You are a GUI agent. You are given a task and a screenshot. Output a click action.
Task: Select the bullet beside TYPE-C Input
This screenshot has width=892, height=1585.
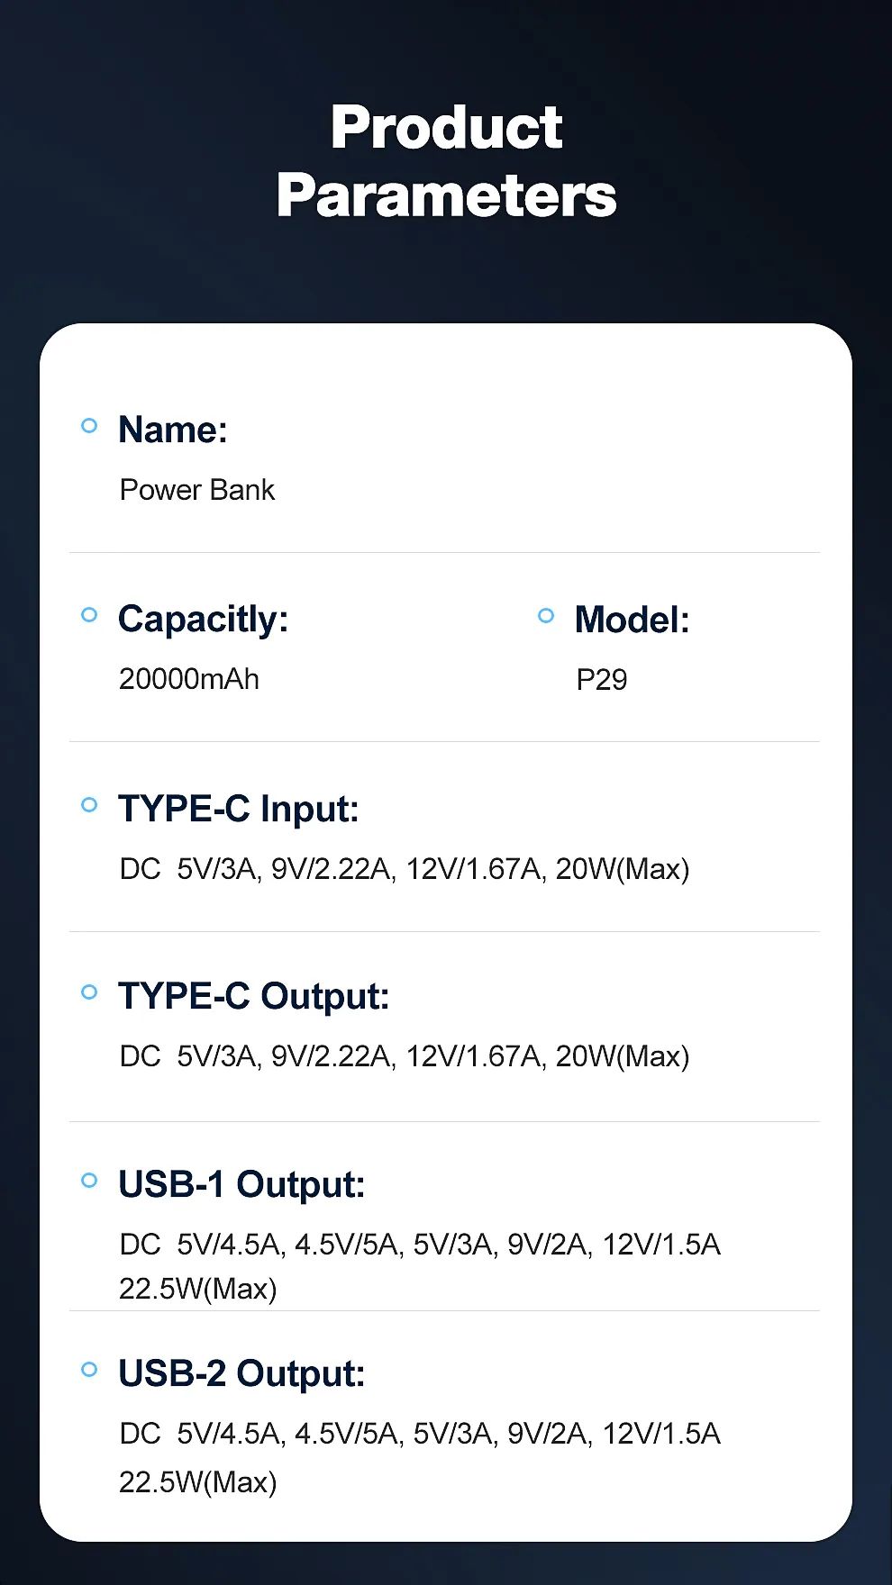click(x=89, y=805)
